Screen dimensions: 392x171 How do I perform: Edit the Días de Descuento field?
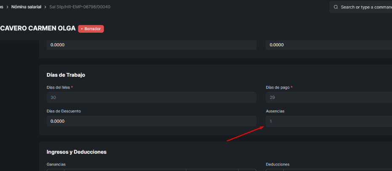[x=152, y=121]
